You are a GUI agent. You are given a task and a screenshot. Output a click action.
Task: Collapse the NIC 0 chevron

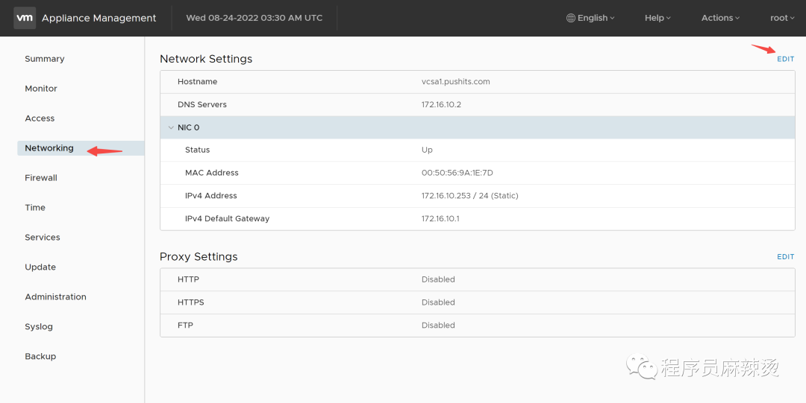[171, 127]
